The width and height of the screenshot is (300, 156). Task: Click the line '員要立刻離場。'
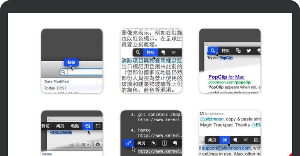coord(140,44)
